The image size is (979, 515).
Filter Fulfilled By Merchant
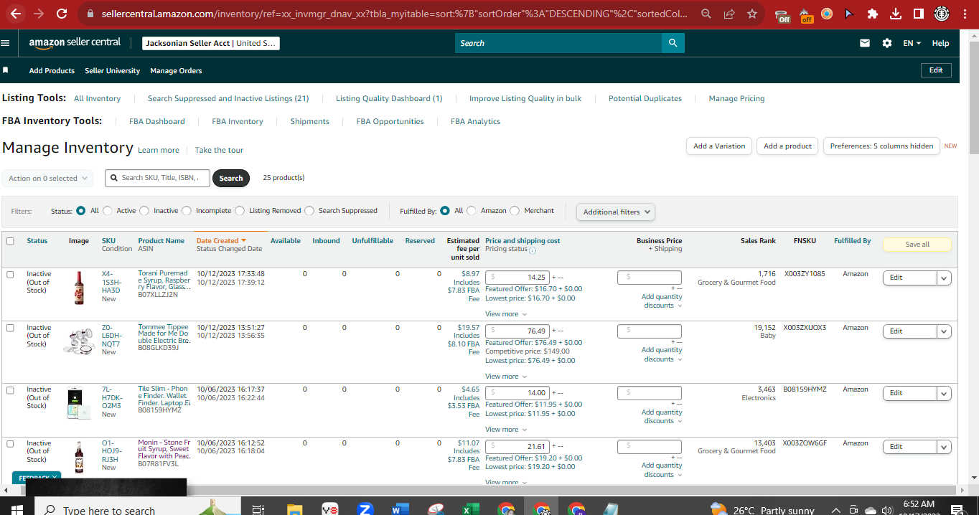515,211
